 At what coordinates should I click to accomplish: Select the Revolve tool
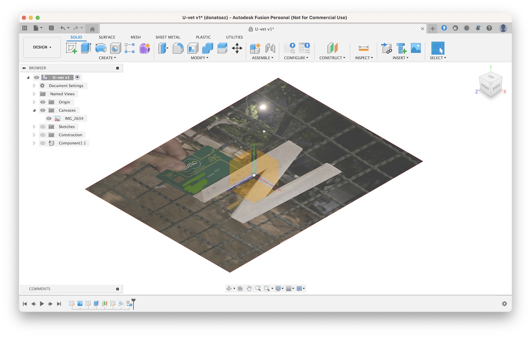[x=101, y=48]
